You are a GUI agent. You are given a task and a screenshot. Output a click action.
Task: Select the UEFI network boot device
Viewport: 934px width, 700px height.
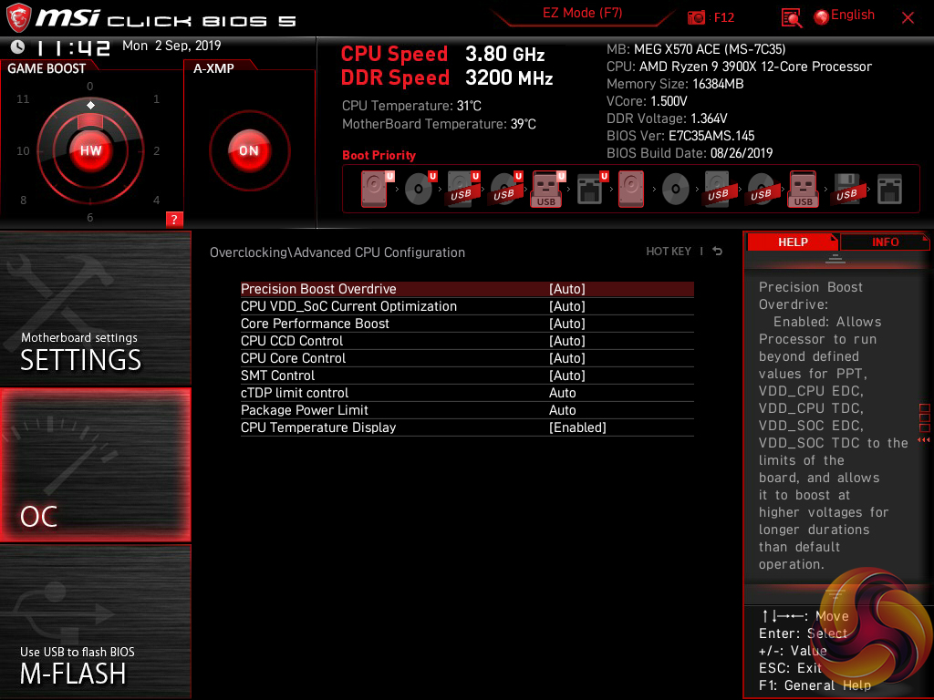(x=591, y=190)
